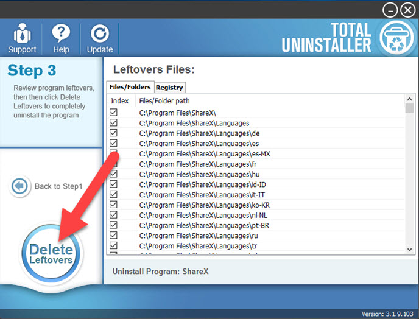Click the Index column header
The image size is (419, 319).
point(119,101)
